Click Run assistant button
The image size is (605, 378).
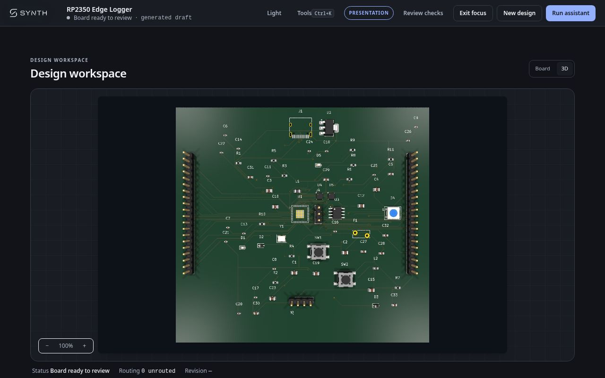(x=570, y=13)
